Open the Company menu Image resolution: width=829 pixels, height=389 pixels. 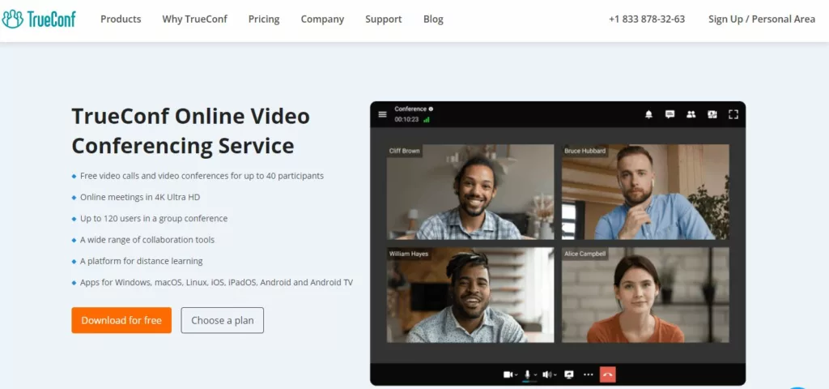click(x=322, y=19)
